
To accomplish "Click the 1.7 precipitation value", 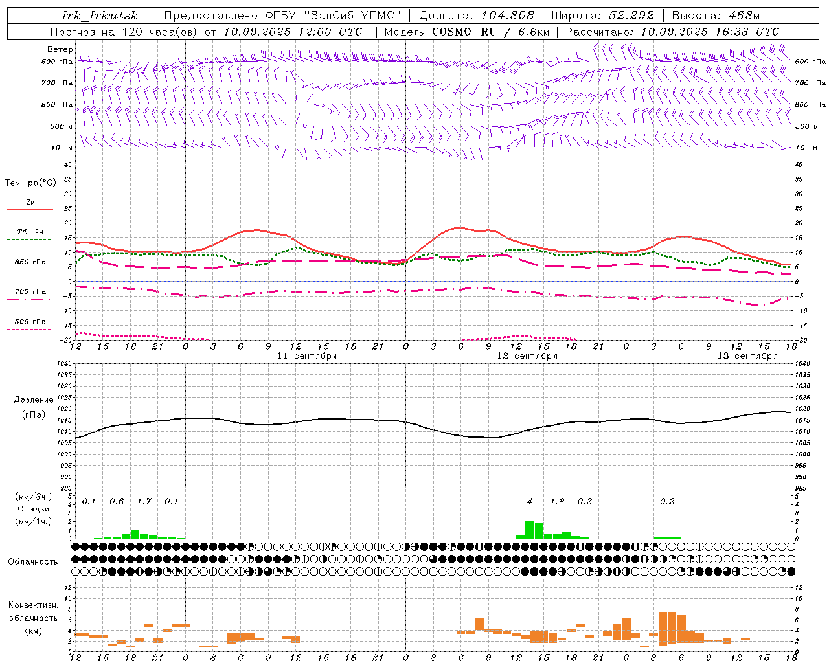I will (144, 501).
